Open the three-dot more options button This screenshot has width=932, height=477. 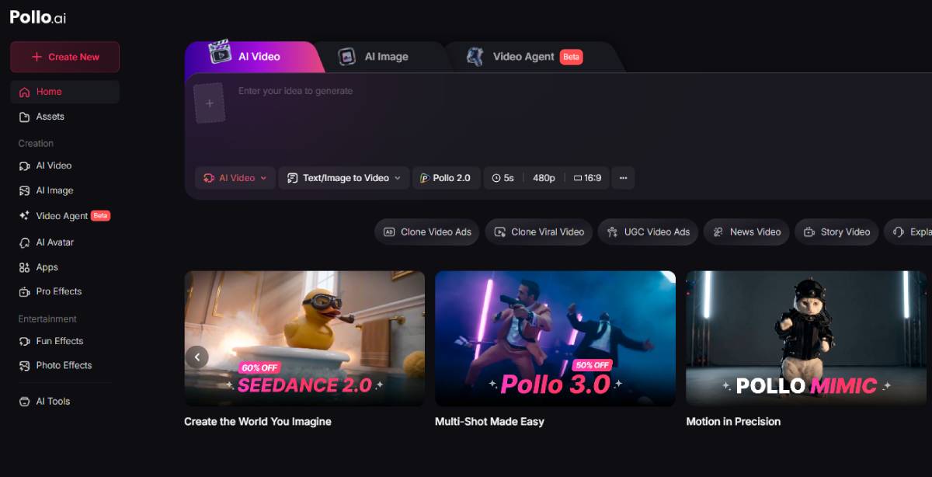pos(623,178)
